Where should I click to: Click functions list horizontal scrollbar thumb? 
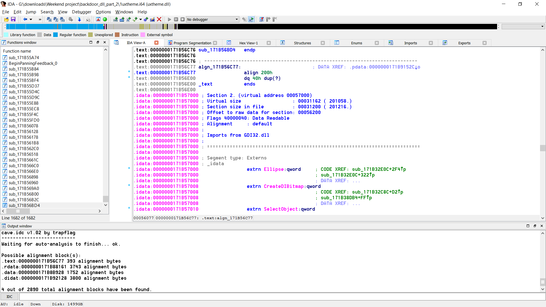[x=18, y=211]
